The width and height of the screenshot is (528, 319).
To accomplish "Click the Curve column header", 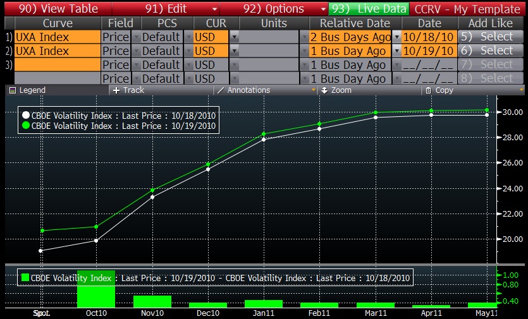I will pos(58,23).
